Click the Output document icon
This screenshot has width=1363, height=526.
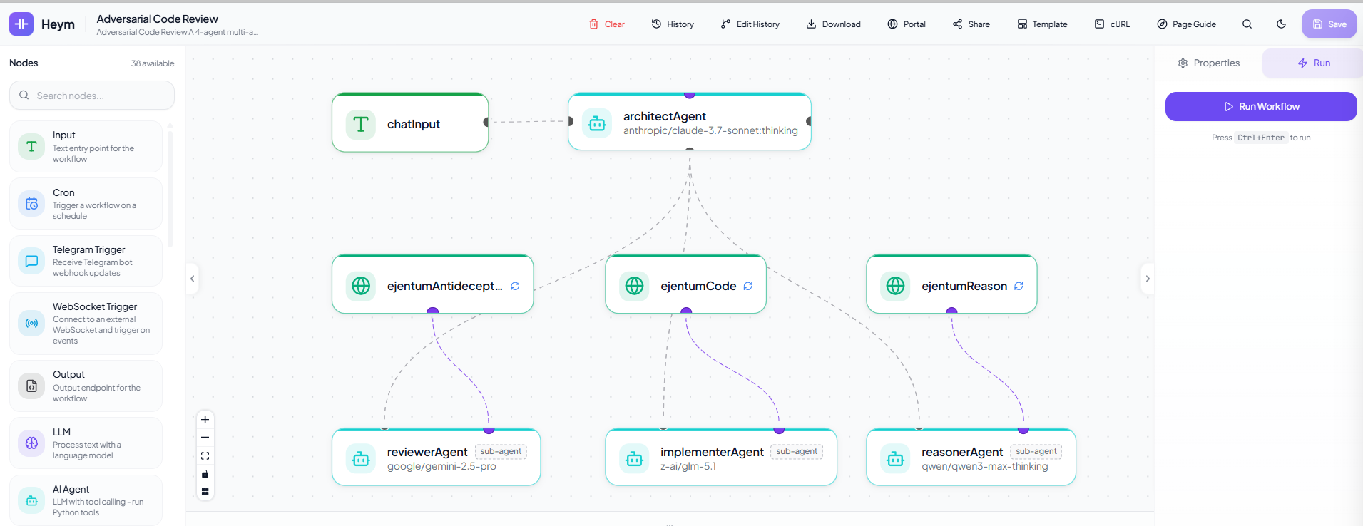[x=31, y=386]
